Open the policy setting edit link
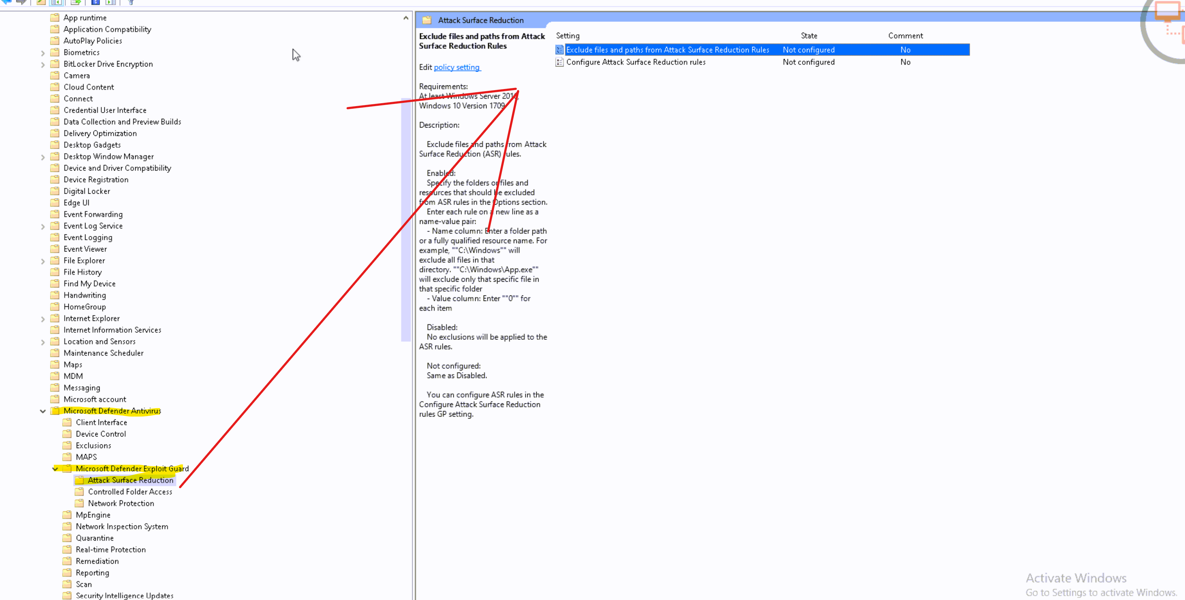Viewport: 1185px width, 600px height. click(456, 67)
